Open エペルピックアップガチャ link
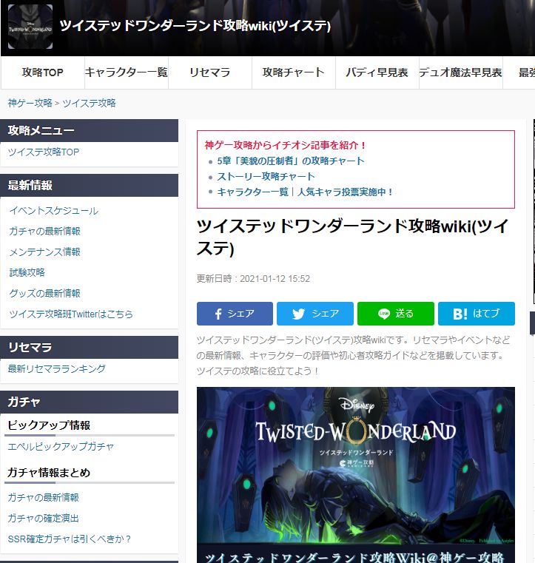Image resolution: width=535 pixels, height=563 pixels. click(61, 446)
